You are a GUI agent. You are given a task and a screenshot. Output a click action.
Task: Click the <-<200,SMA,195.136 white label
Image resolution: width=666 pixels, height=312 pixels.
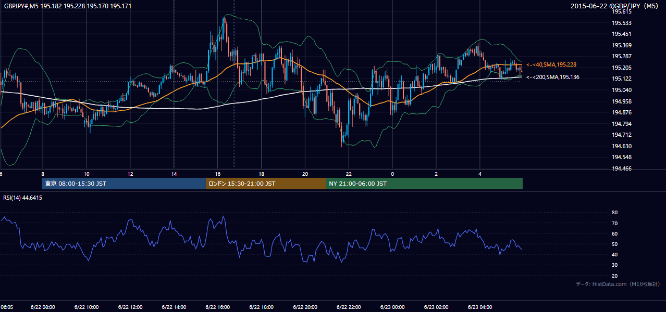pyautogui.click(x=553, y=77)
